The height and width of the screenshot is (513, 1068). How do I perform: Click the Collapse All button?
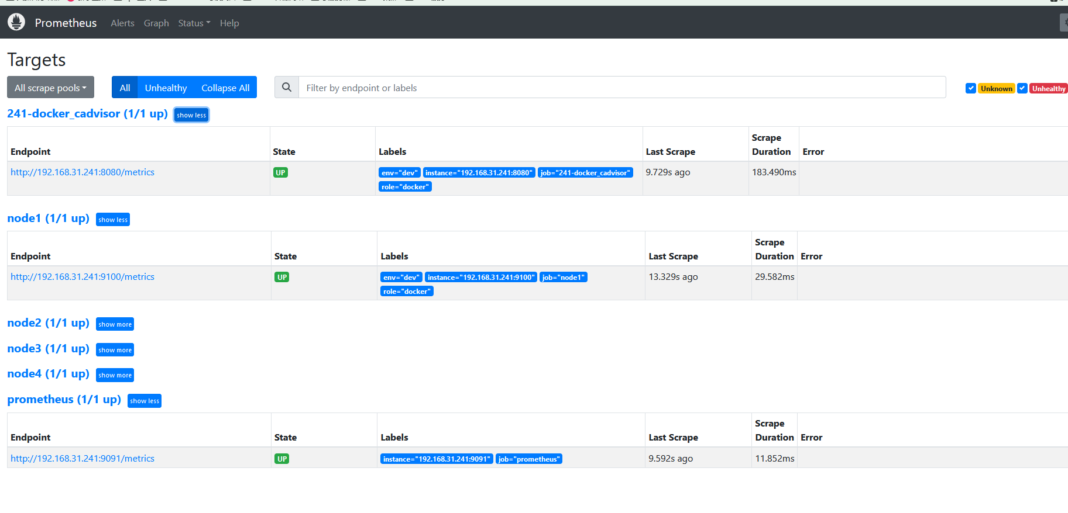point(225,88)
